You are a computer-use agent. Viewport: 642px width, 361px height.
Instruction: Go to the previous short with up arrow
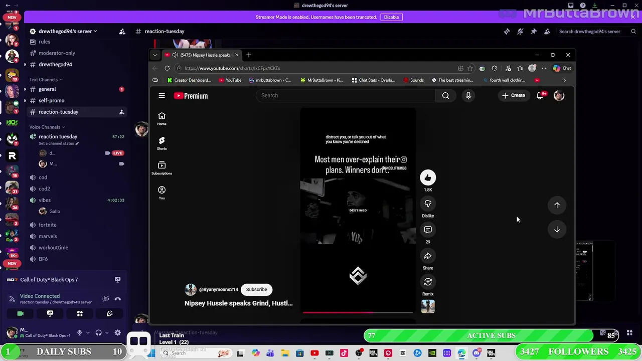pyautogui.click(x=557, y=205)
